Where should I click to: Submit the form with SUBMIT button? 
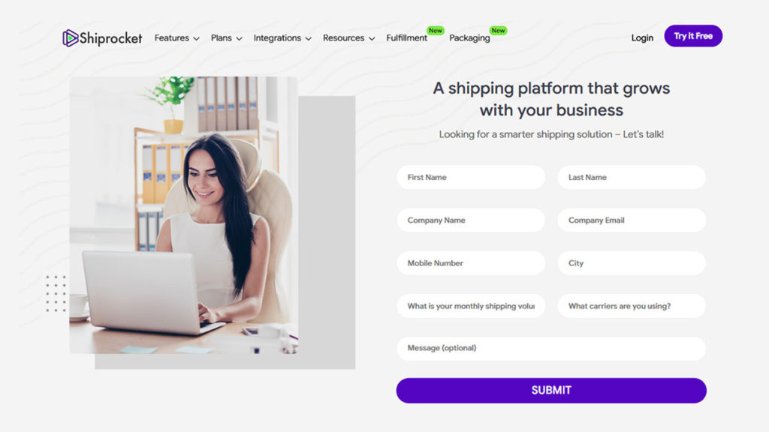point(551,390)
